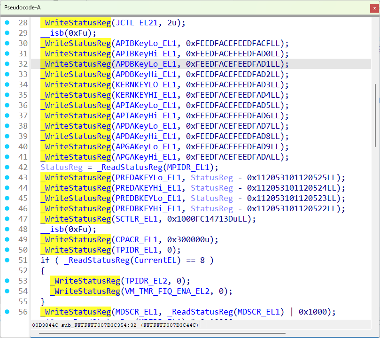Click CurrentEL in the if condition
This screenshot has width=380, height=338.
tap(155, 260)
